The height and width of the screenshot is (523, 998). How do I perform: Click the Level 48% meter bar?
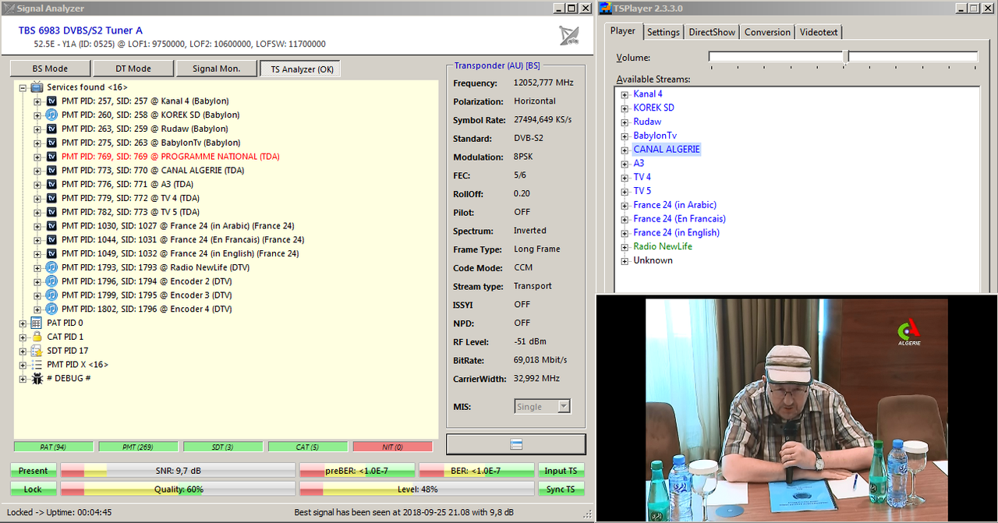417,489
